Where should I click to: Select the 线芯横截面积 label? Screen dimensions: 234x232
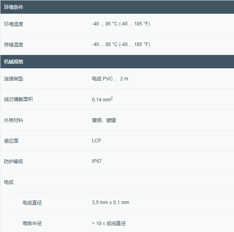pyautogui.click(x=18, y=99)
